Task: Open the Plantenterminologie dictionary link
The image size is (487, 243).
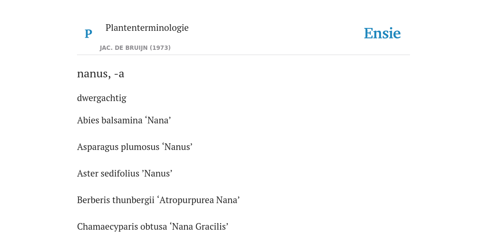Action: 147,28
